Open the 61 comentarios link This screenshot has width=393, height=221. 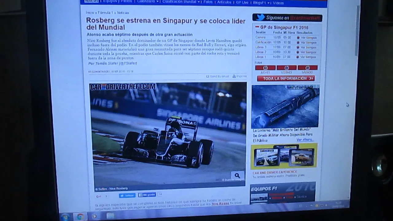coord(98,72)
